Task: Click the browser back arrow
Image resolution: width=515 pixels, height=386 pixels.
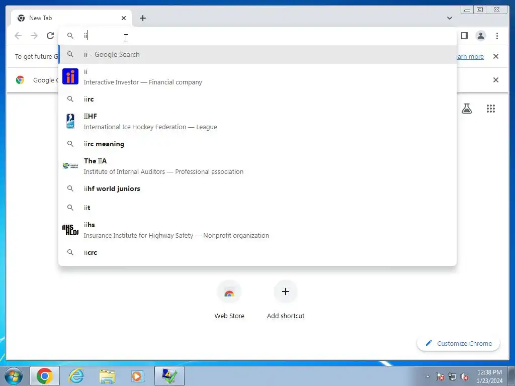Action: point(18,36)
